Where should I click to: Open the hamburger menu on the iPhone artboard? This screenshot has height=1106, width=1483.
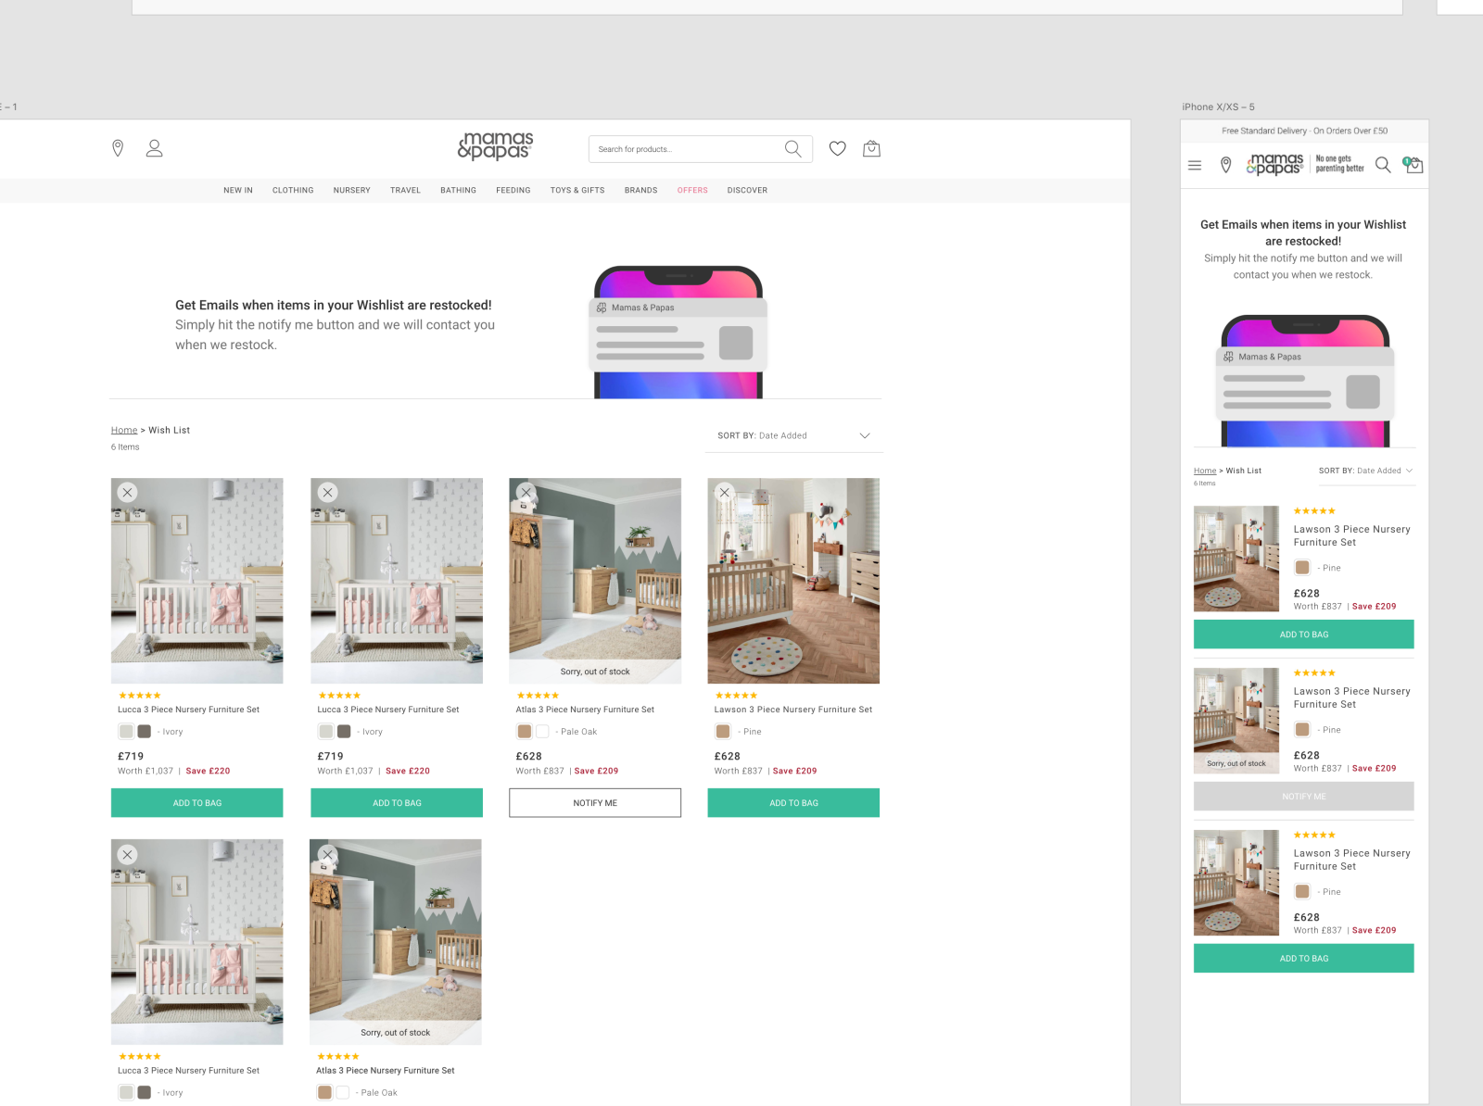[1195, 165]
